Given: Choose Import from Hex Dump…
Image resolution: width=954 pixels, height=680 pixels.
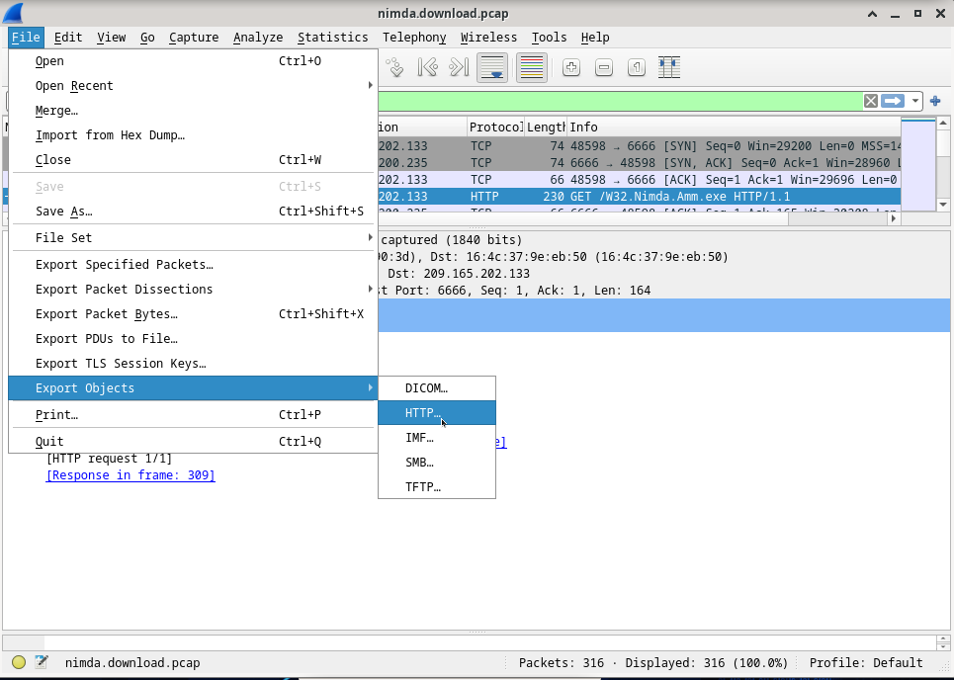Looking at the screenshot, I should [193, 135].
